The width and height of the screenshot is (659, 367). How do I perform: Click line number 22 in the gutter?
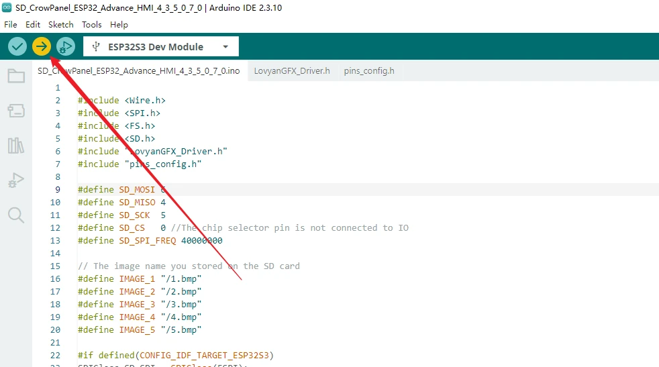tap(56, 355)
